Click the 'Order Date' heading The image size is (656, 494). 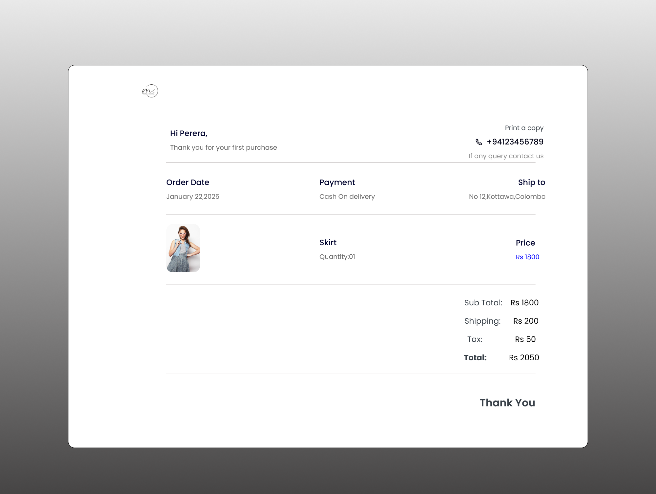[188, 182]
